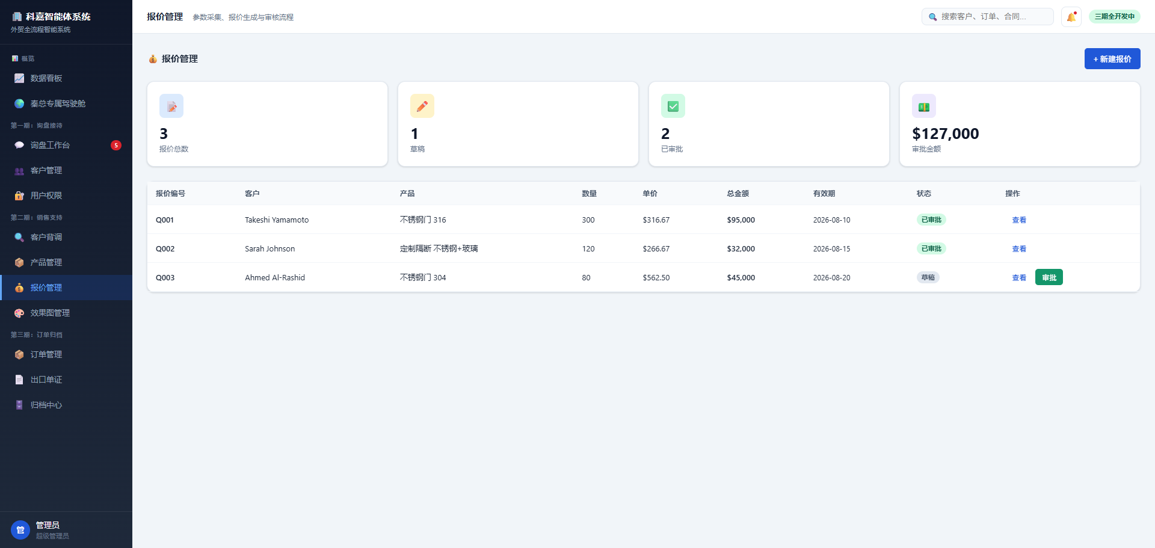This screenshot has height=548, width=1155.
Task: Click the 草稿 status tag for Q003
Action: click(928, 277)
